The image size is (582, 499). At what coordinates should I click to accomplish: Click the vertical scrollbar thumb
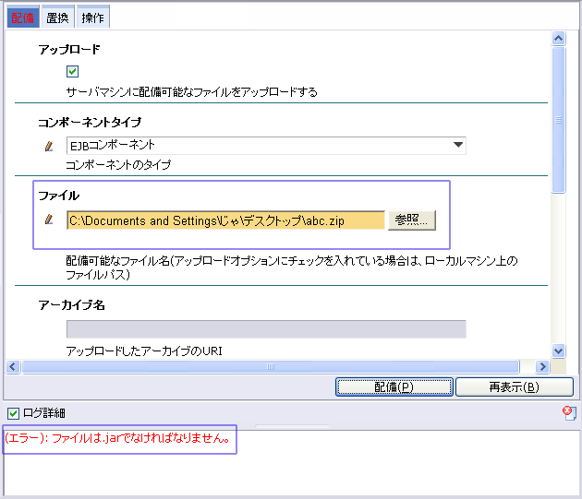pos(558,120)
